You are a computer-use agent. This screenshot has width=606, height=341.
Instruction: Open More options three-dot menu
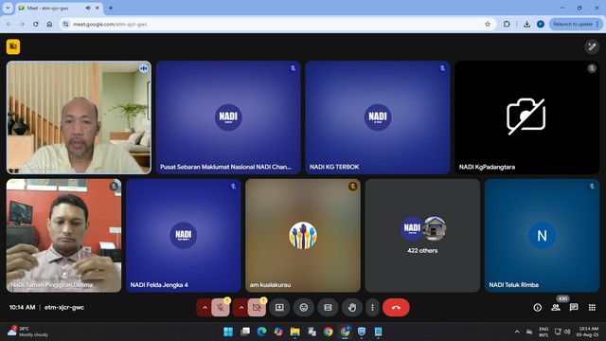point(372,308)
